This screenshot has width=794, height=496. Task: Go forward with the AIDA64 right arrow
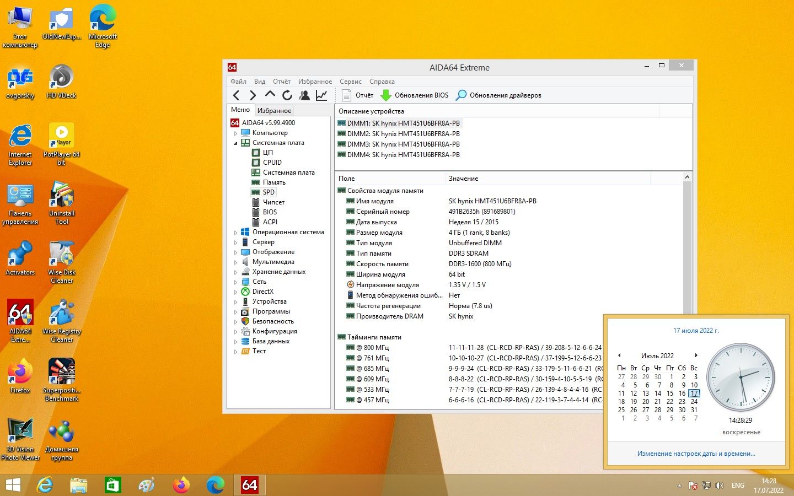pos(253,95)
